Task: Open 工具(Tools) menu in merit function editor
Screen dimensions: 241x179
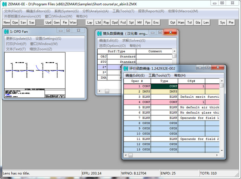Action: tap(160, 76)
